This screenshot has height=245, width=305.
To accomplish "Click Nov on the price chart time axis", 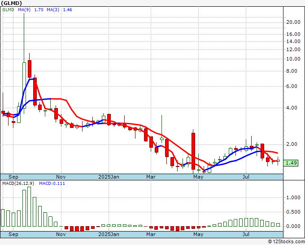I will [x=61, y=177].
